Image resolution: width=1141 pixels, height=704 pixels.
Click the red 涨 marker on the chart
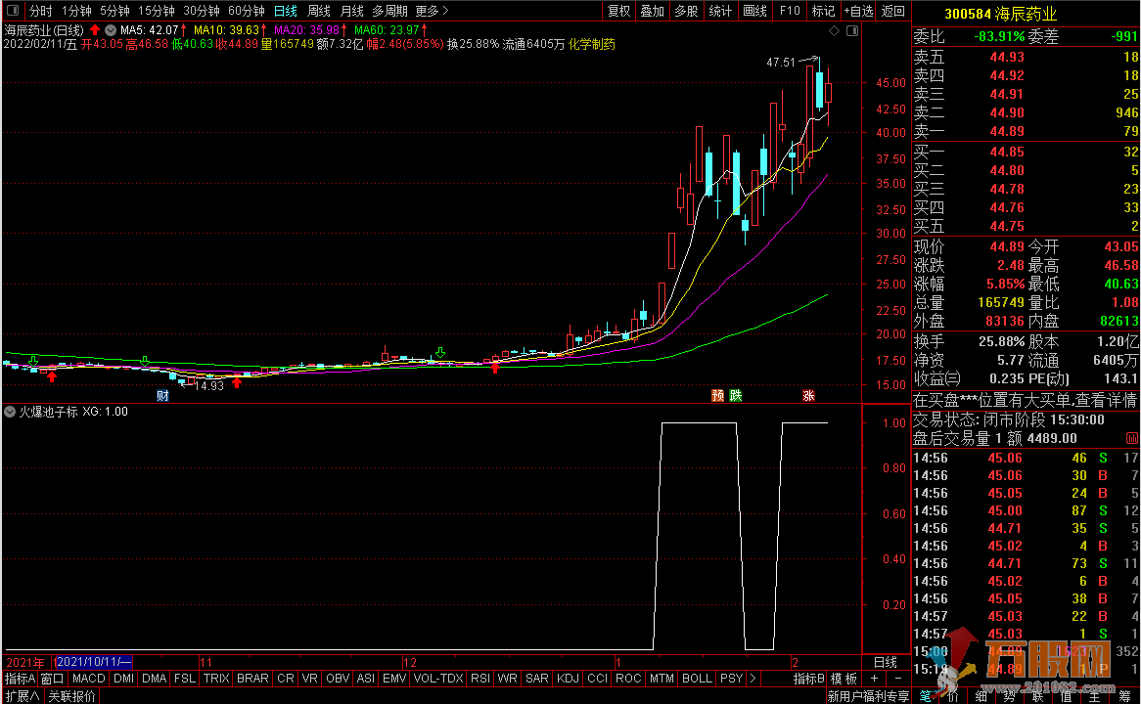tap(808, 396)
